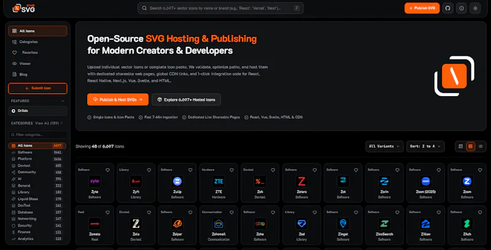491x250 pixels.
Task: Favorite the ZTE card heart
Action: click(232, 170)
